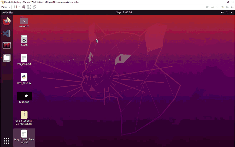The height and width of the screenshot is (147, 235).
Task: Show Applications grid at dock bottom
Action: (7, 141)
